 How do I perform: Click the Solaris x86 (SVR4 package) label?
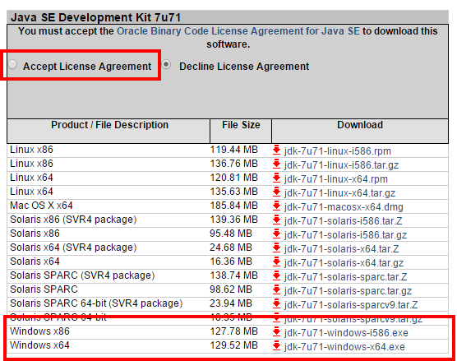[x=73, y=220]
